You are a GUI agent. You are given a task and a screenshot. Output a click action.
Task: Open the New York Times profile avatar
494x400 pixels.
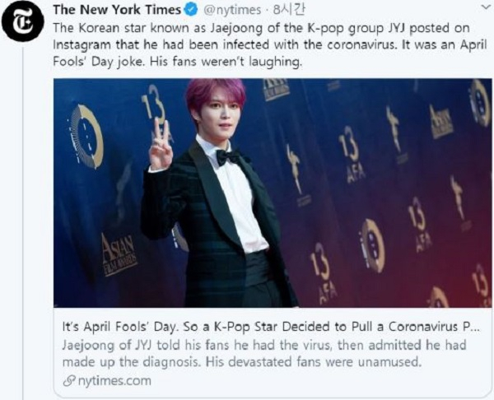point(23,21)
